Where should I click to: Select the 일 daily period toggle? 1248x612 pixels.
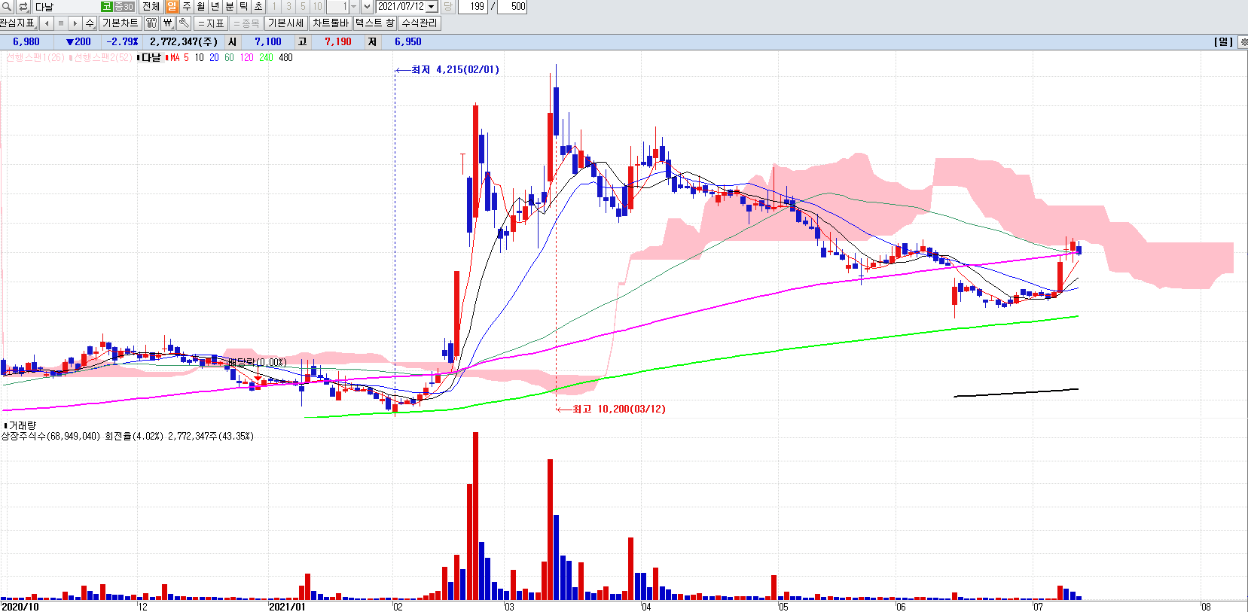pyautogui.click(x=172, y=6)
